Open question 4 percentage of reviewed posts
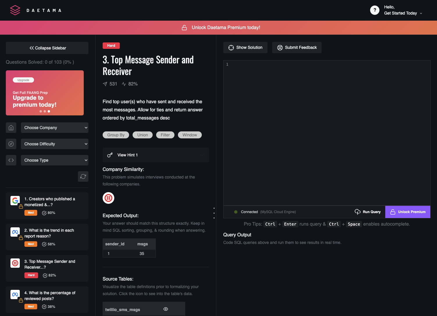This screenshot has width=437, height=316. pyautogui.click(x=50, y=296)
